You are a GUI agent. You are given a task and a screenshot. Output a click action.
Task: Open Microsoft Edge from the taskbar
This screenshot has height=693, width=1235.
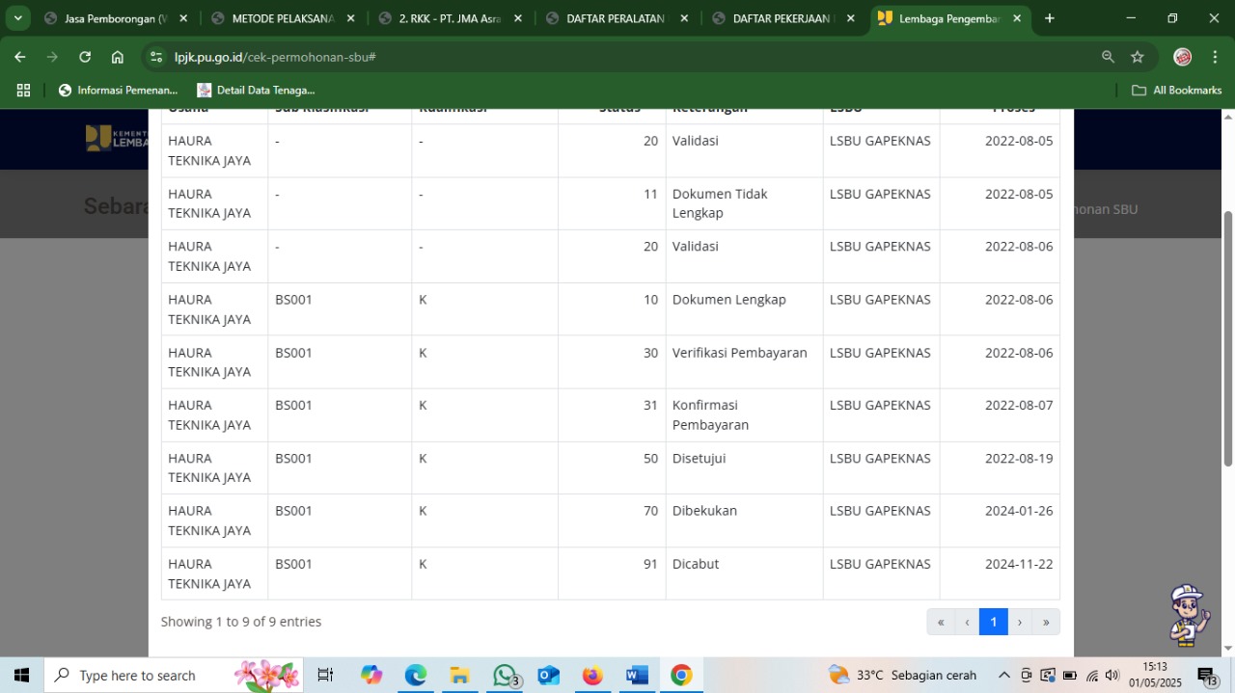415,676
